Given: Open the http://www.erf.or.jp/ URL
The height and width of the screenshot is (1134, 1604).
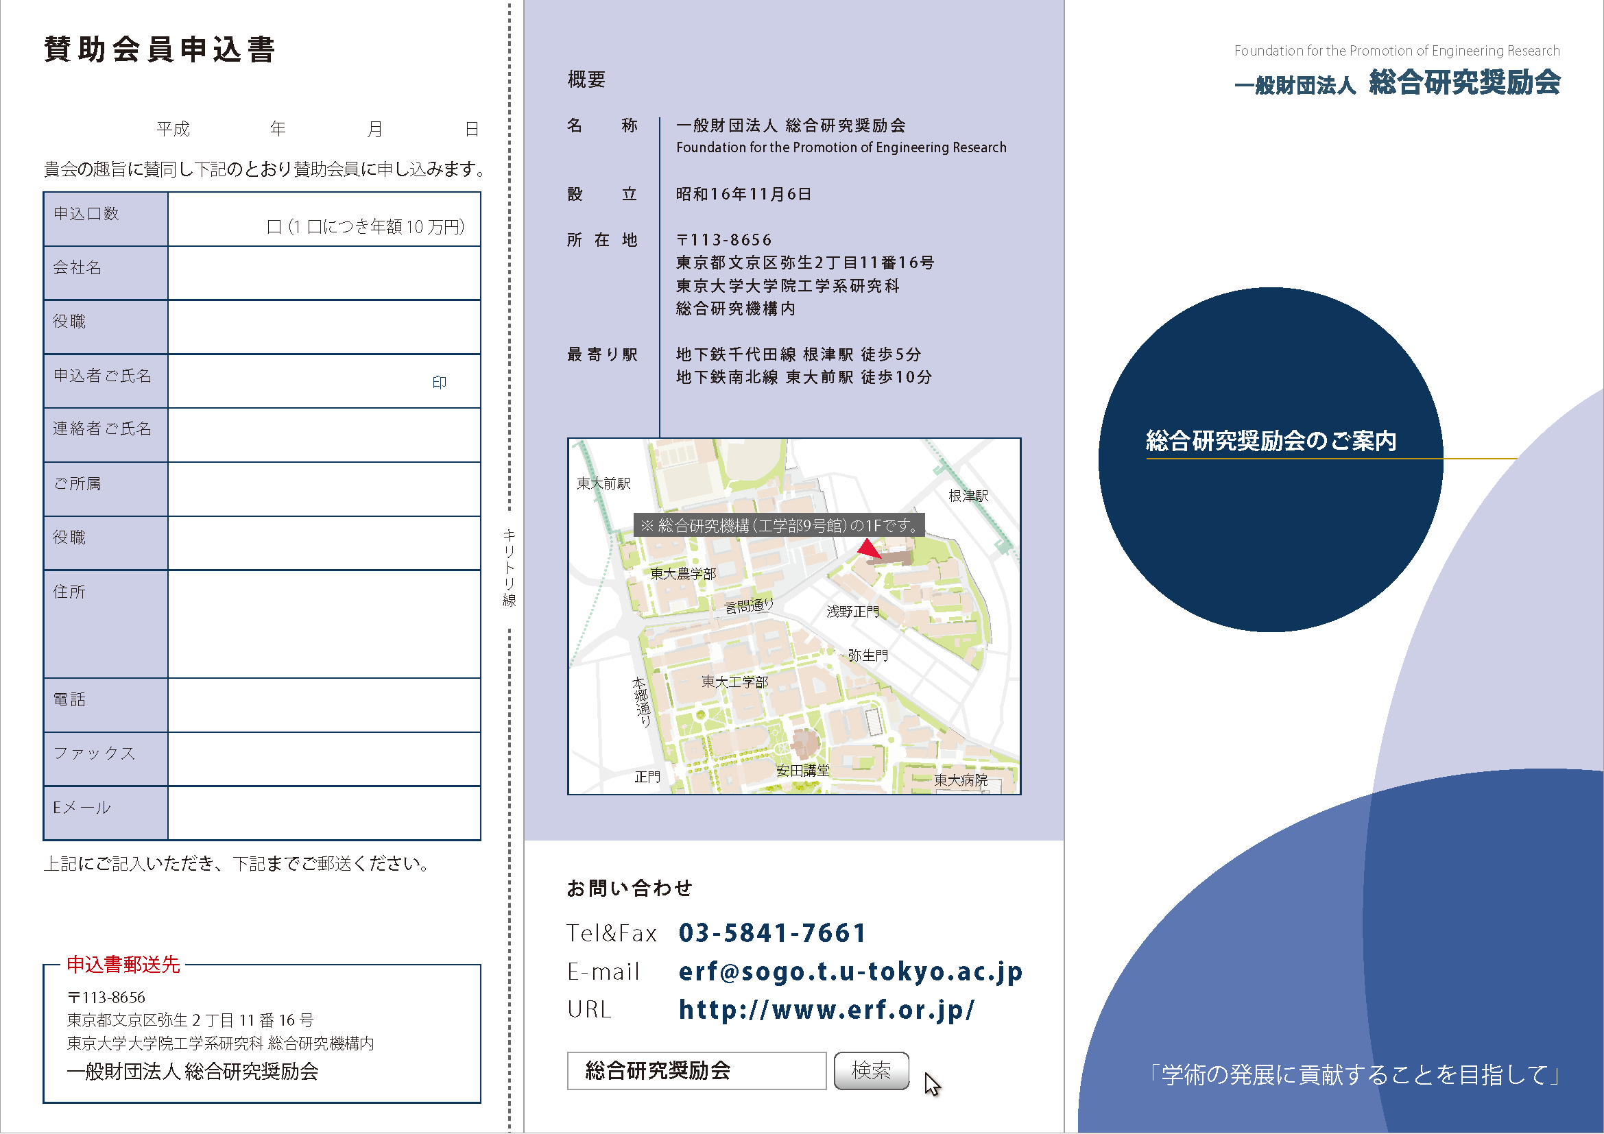Looking at the screenshot, I should coord(826,1010).
